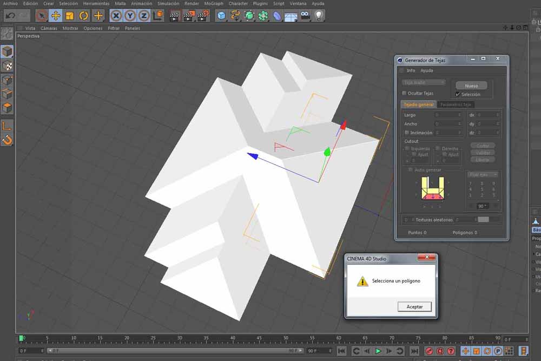Open the Info menu in Generador de Tejas
Viewport: 541px width, 361px height.
(x=411, y=70)
